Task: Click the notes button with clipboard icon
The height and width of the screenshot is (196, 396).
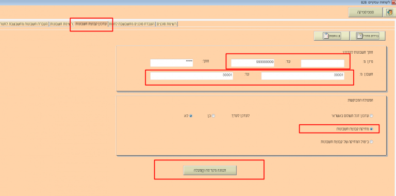Action: 332,36
